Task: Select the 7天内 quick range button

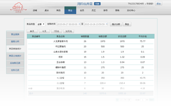Action: click(56, 31)
